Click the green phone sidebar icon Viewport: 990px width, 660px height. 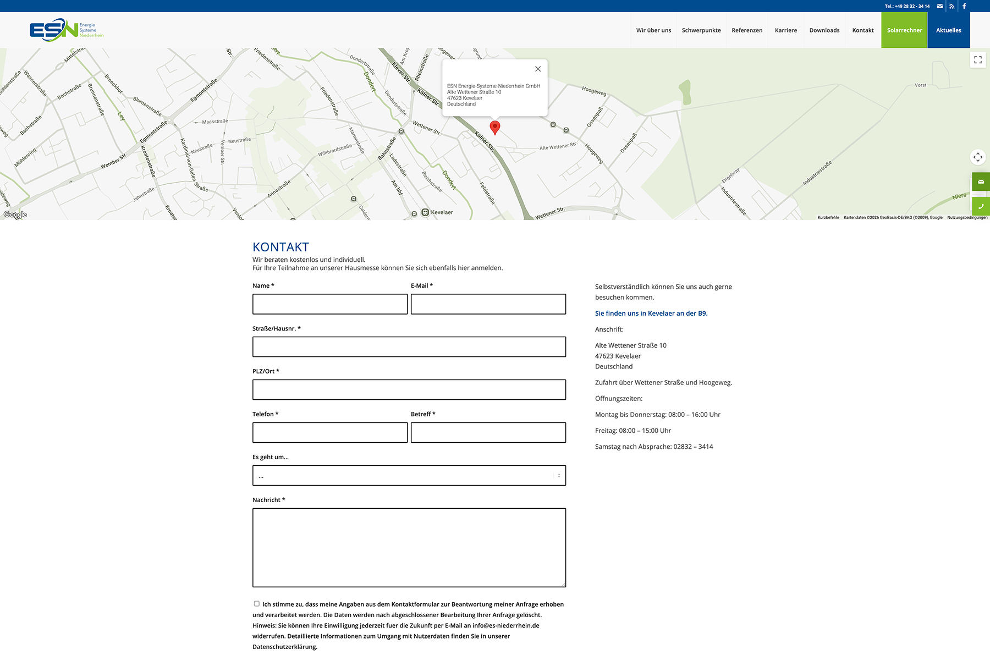tap(981, 206)
